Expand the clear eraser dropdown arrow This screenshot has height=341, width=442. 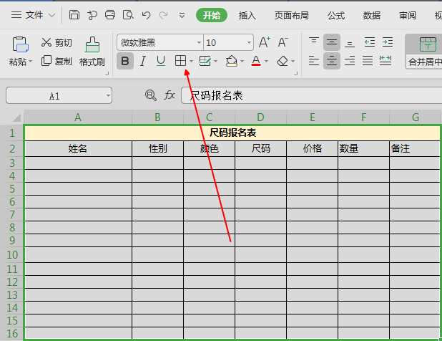[293, 62]
